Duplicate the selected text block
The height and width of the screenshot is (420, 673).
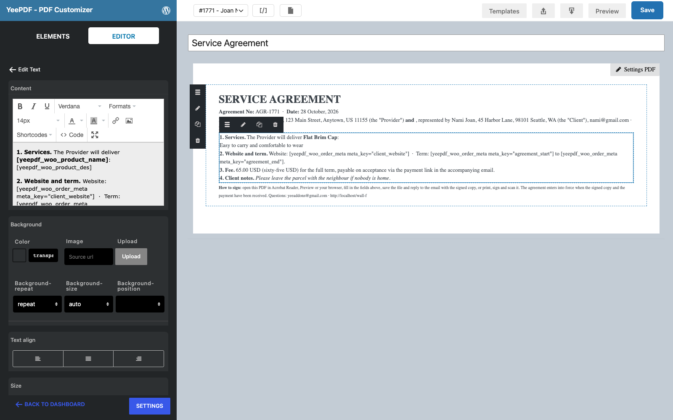coord(259,125)
